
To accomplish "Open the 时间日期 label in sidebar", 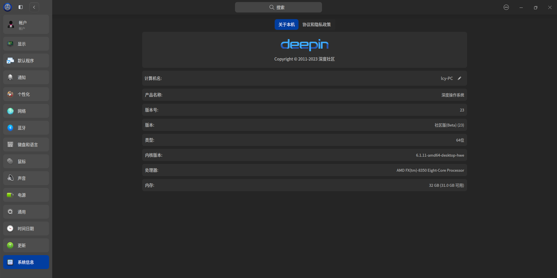I will point(26,228).
